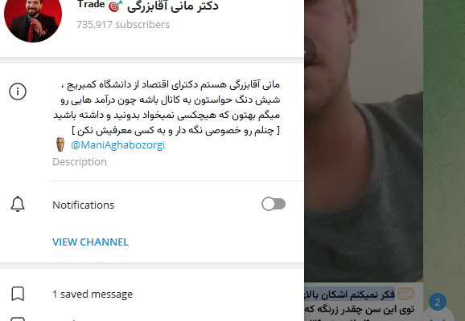Open the '1 saved message' row
The height and width of the screenshot is (321, 465).
[x=152, y=294]
